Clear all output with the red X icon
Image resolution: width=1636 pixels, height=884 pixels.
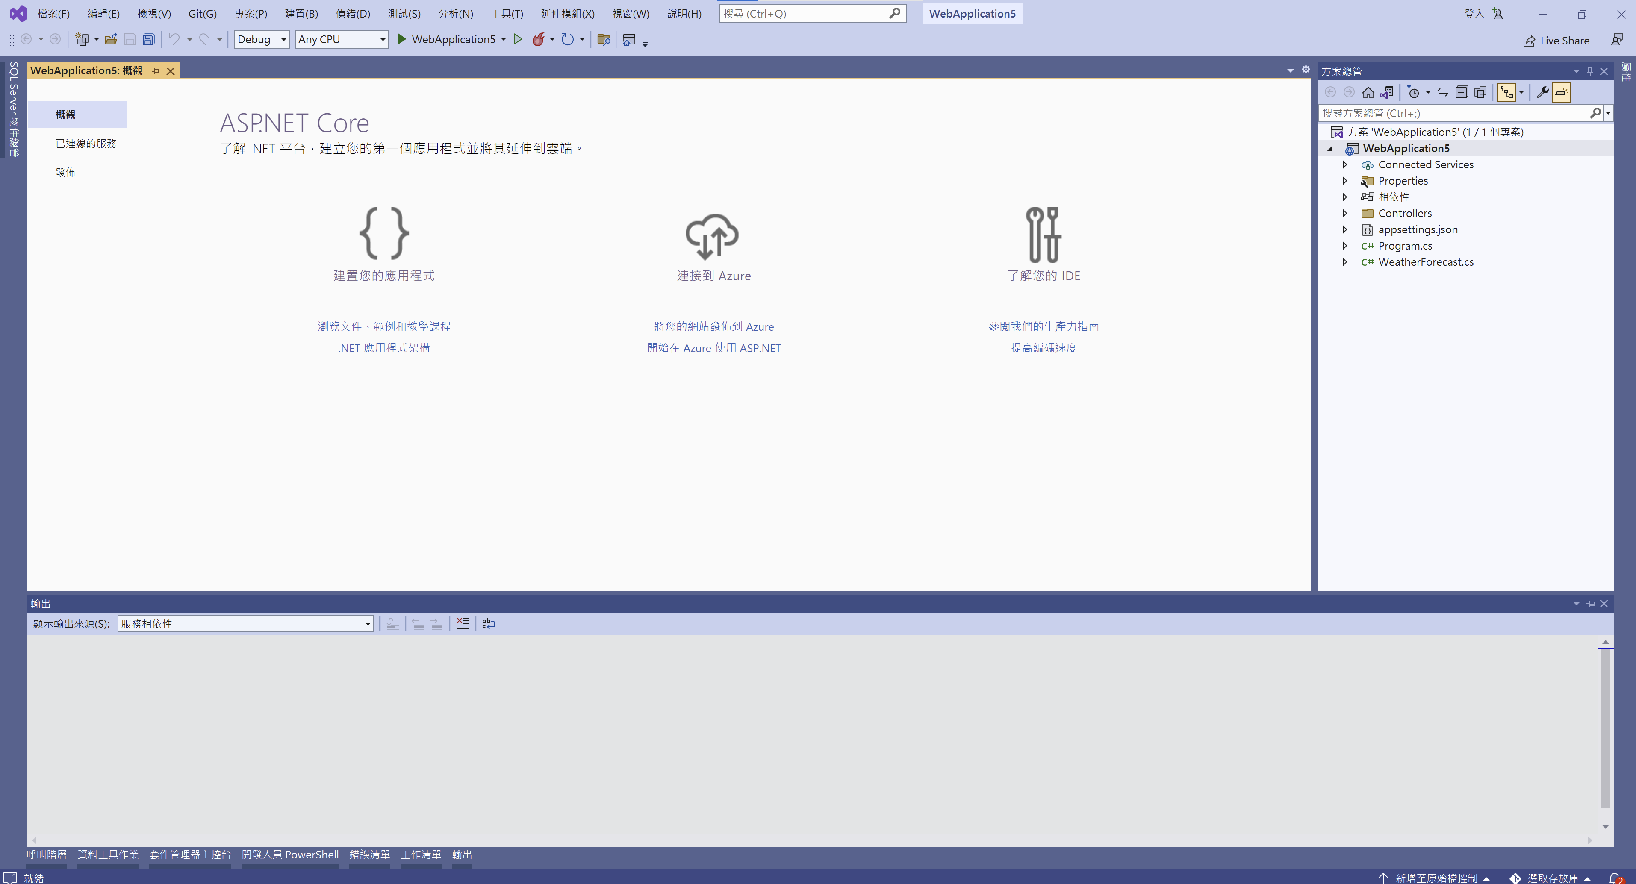(463, 623)
